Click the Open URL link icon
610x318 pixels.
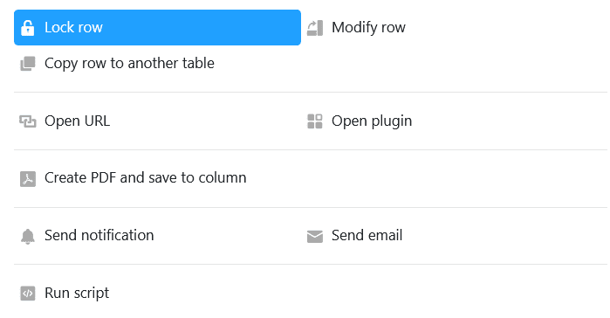point(28,121)
